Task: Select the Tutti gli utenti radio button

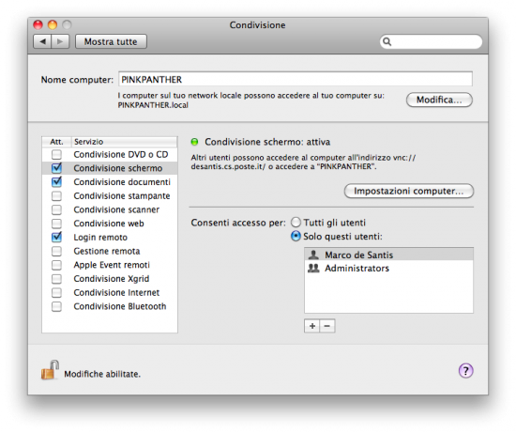Action: click(296, 223)
